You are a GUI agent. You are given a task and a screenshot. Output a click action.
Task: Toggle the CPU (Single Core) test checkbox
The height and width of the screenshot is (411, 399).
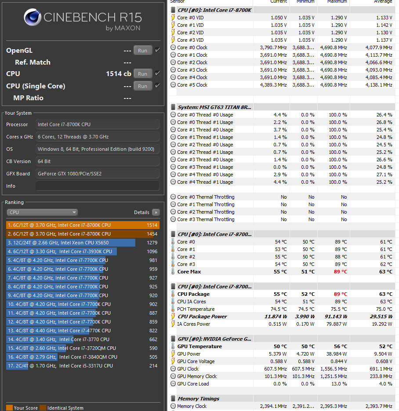(x=157, y=85)
